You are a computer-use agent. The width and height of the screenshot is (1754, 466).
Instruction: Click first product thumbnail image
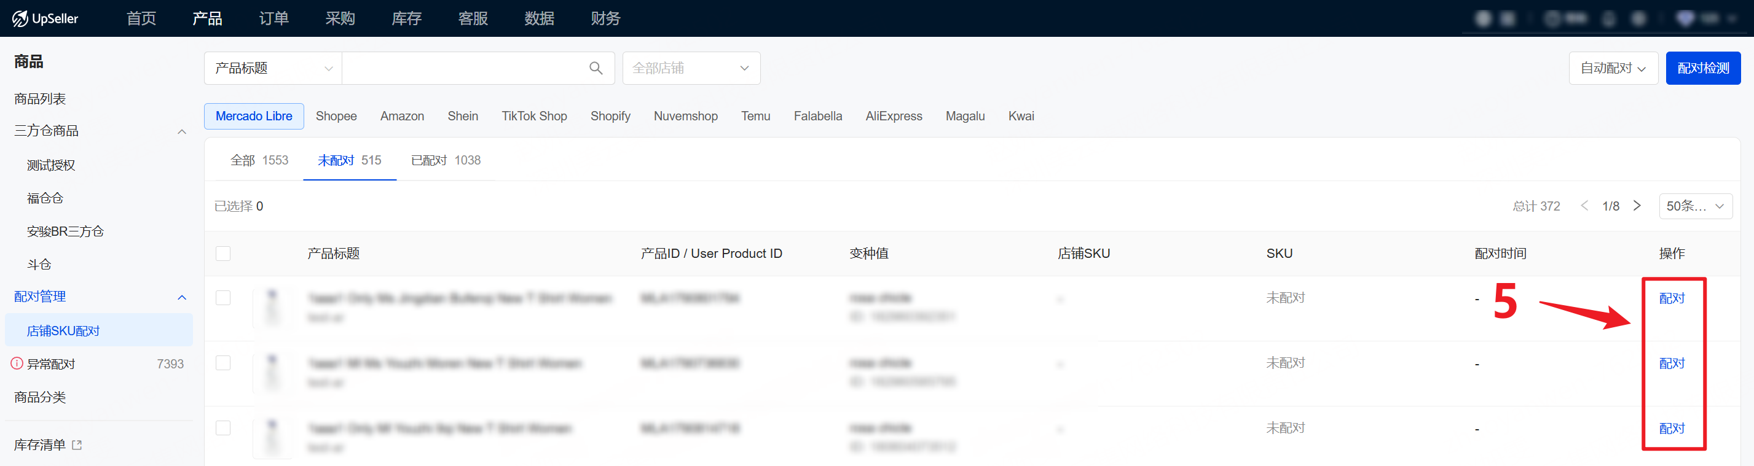click(272, 306)
